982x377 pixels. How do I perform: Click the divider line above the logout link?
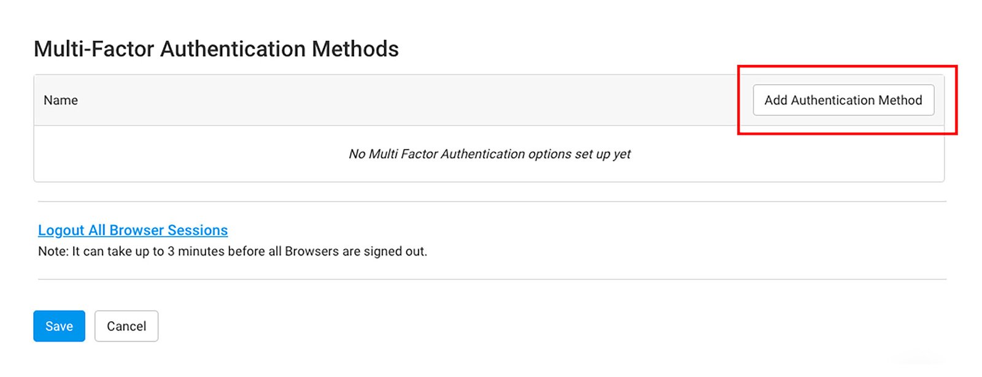491,201
